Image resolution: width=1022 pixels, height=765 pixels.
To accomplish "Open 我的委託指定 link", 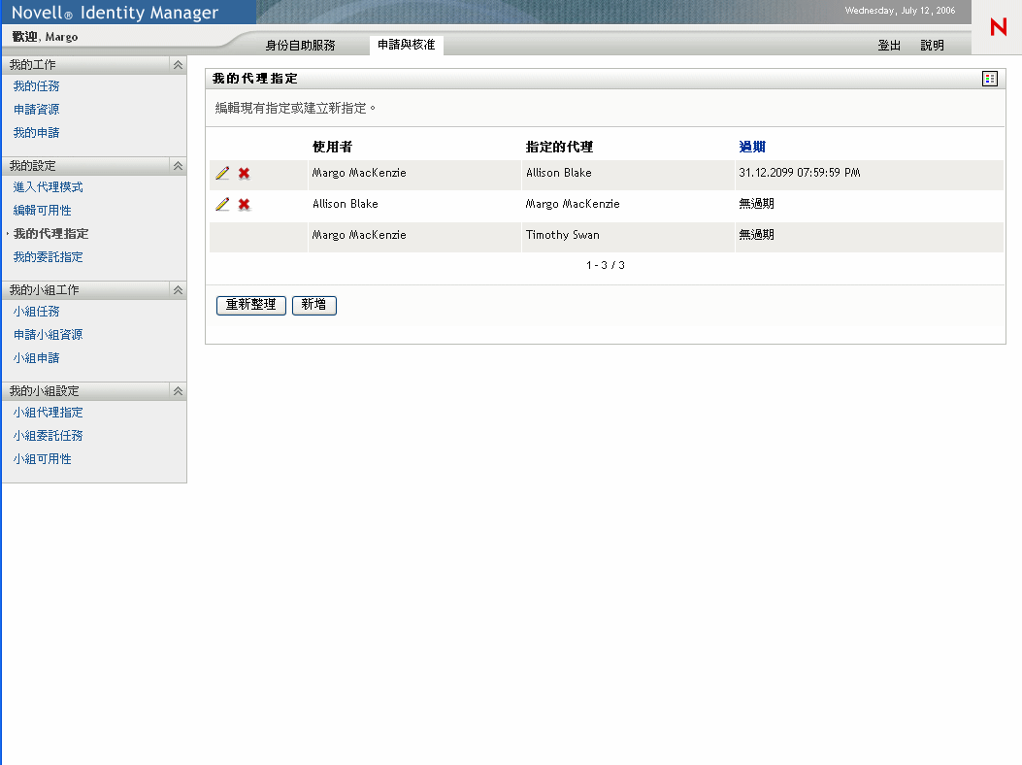I will click(49, 257).
